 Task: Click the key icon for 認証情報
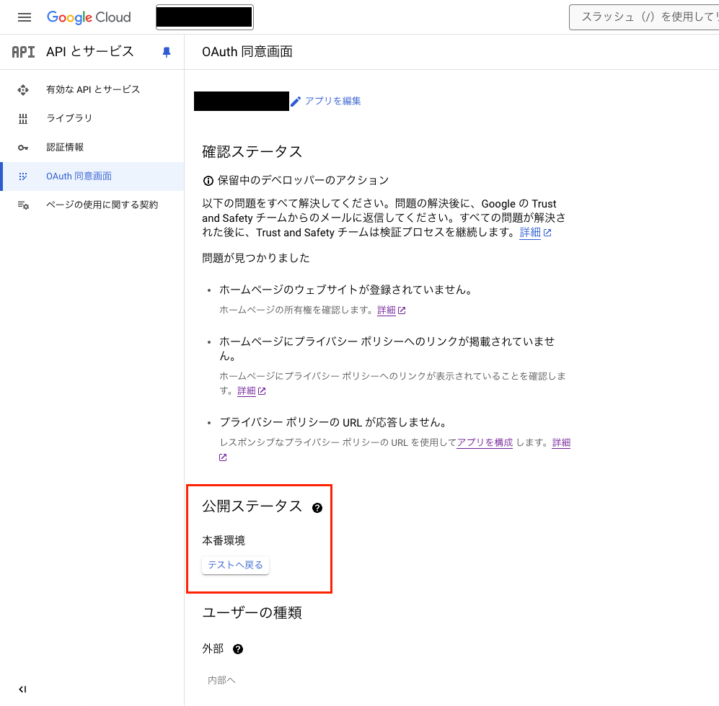click(23, 148)
